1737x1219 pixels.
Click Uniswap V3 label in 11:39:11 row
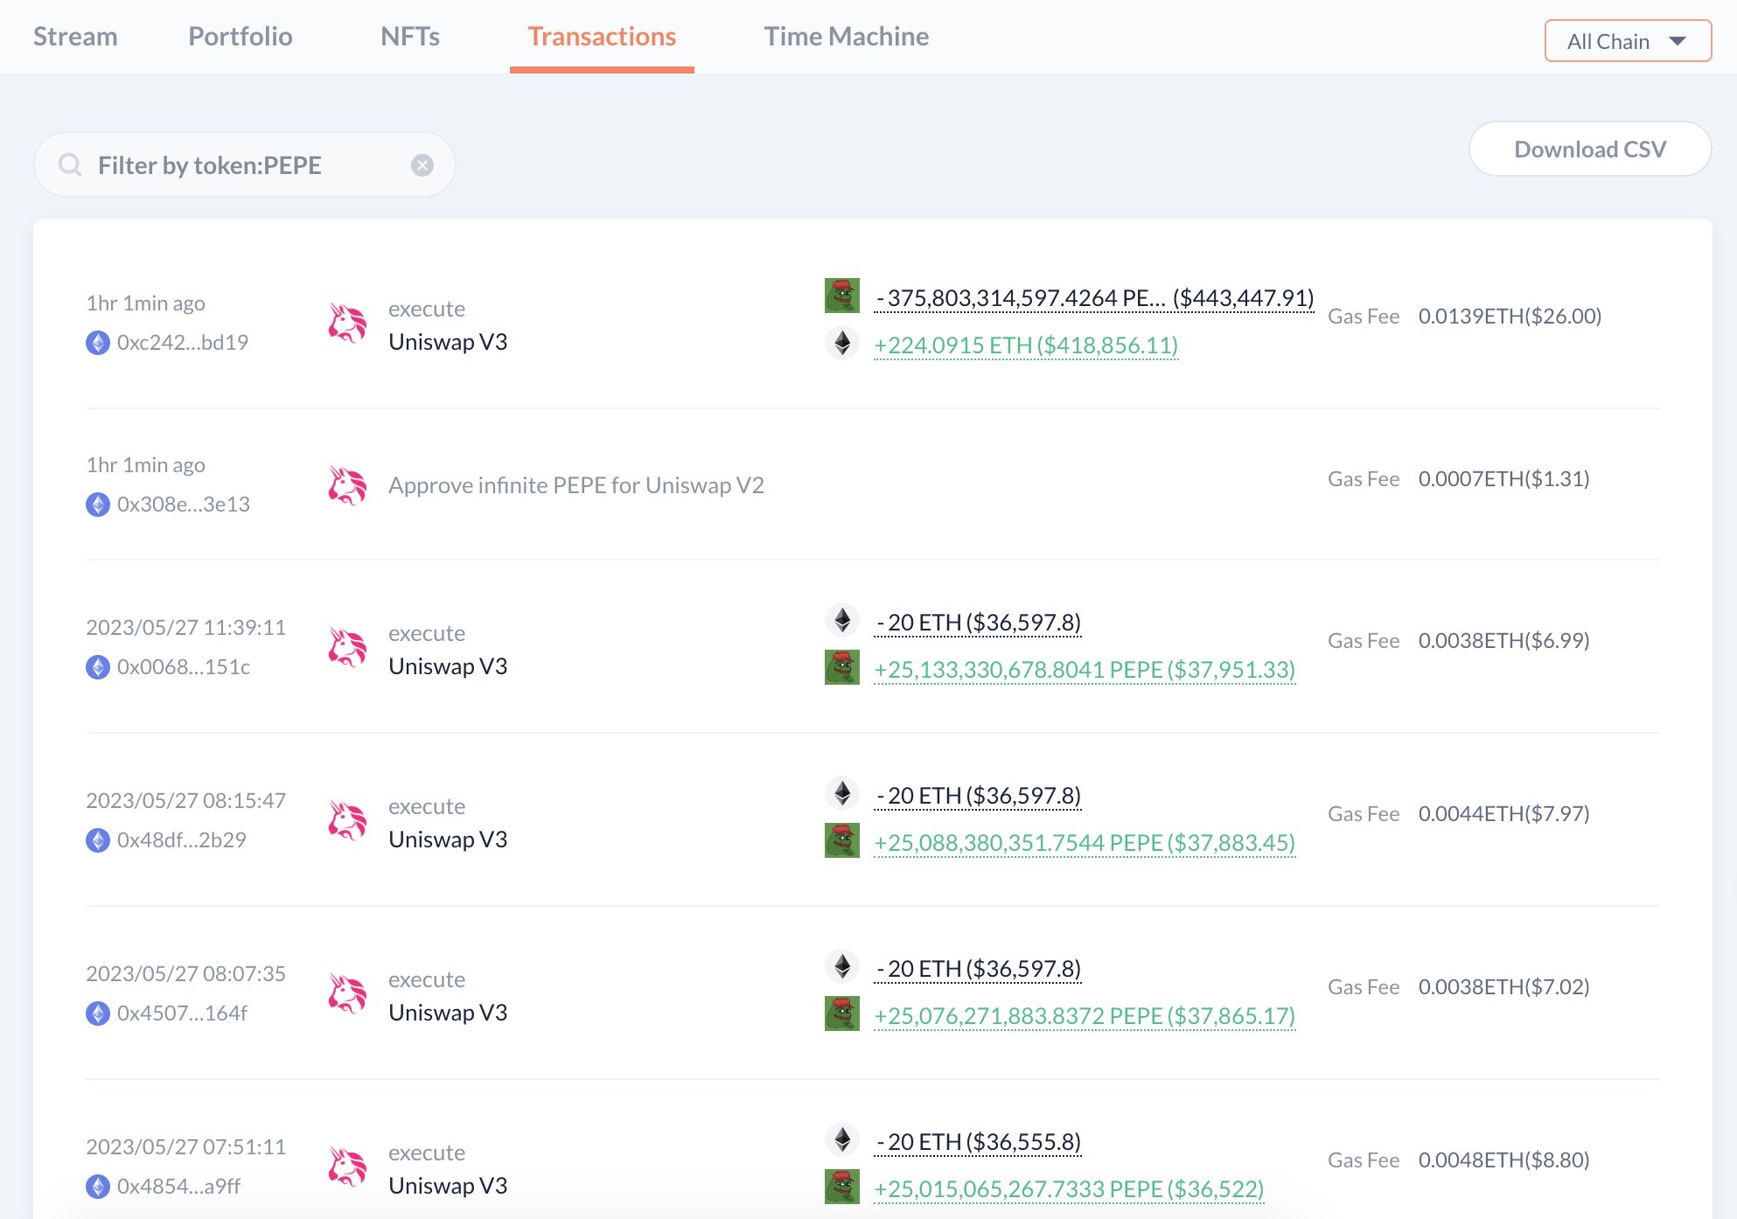(x=448, y=666)
